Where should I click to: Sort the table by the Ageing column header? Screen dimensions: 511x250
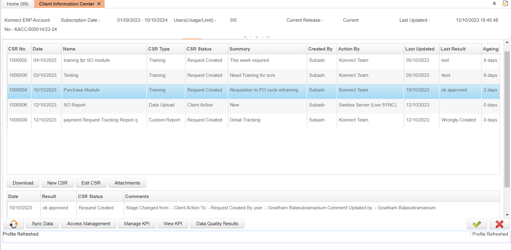[x=490, y=49]
